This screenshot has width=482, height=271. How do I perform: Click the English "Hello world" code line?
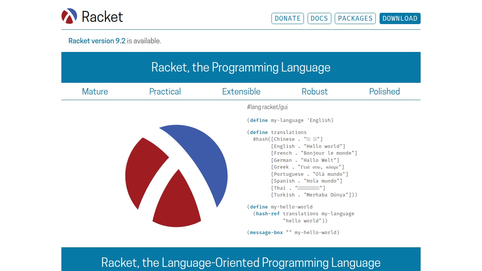tap(308, 146)
